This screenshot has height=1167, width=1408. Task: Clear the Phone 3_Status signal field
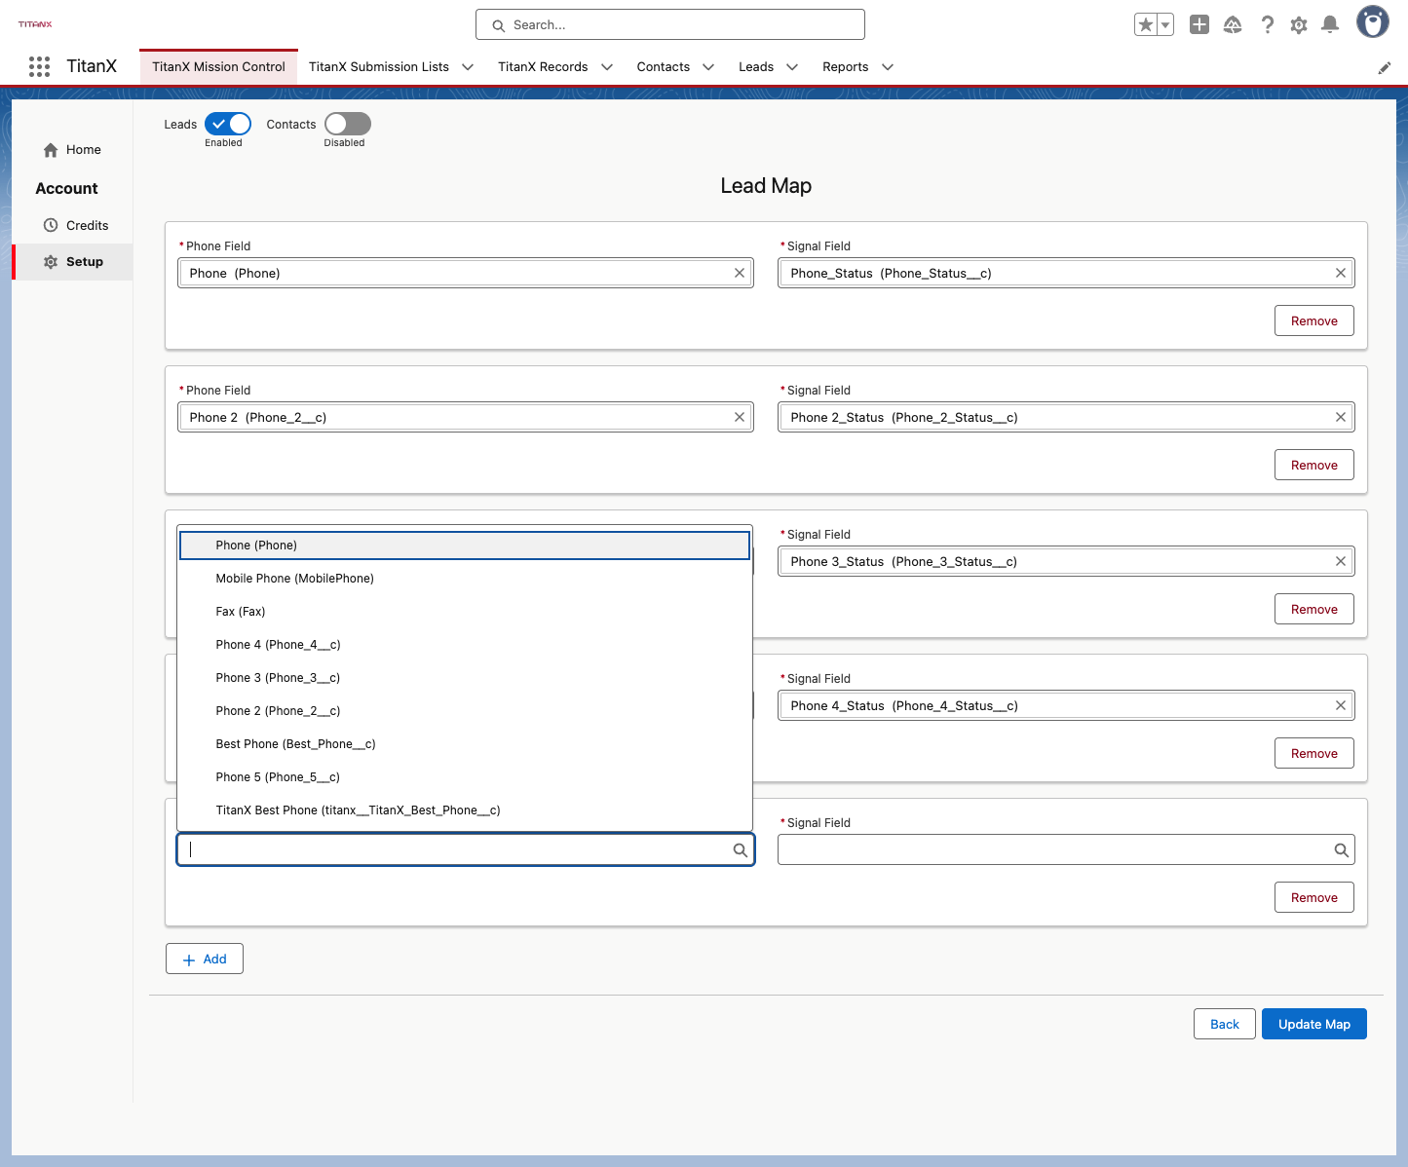pos(1341,561)
